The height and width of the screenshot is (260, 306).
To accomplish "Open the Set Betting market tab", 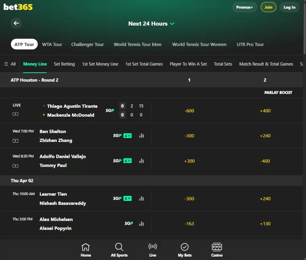I will point(64,64).
